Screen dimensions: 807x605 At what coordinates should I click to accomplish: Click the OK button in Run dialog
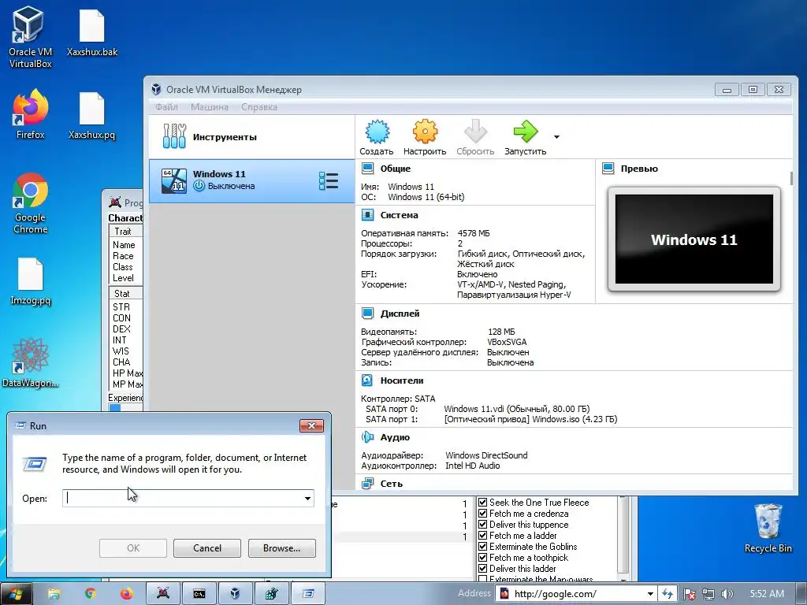tap(132, 548)
